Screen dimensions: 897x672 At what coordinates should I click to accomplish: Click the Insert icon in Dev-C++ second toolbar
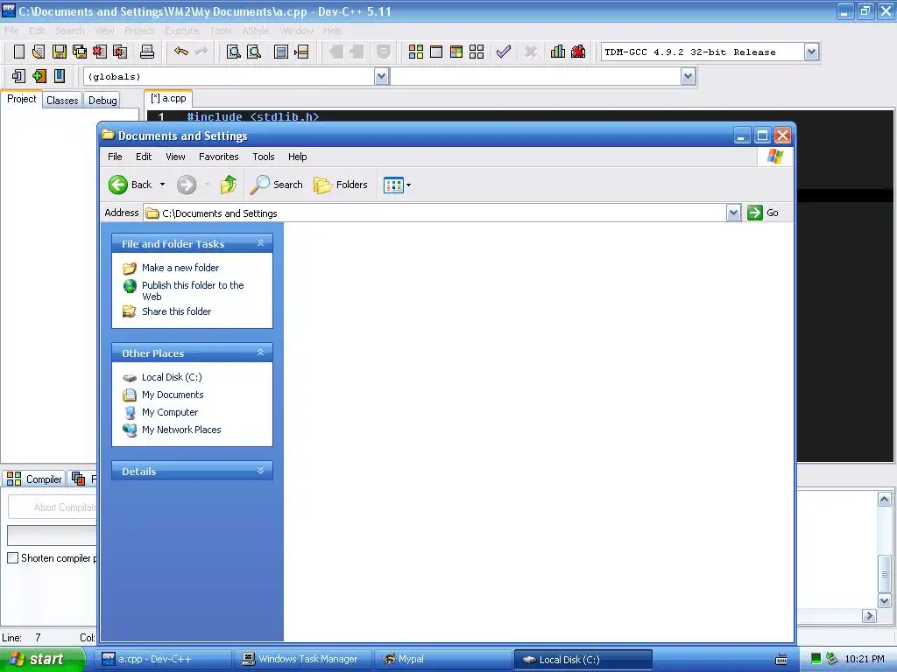click(19, 76)
